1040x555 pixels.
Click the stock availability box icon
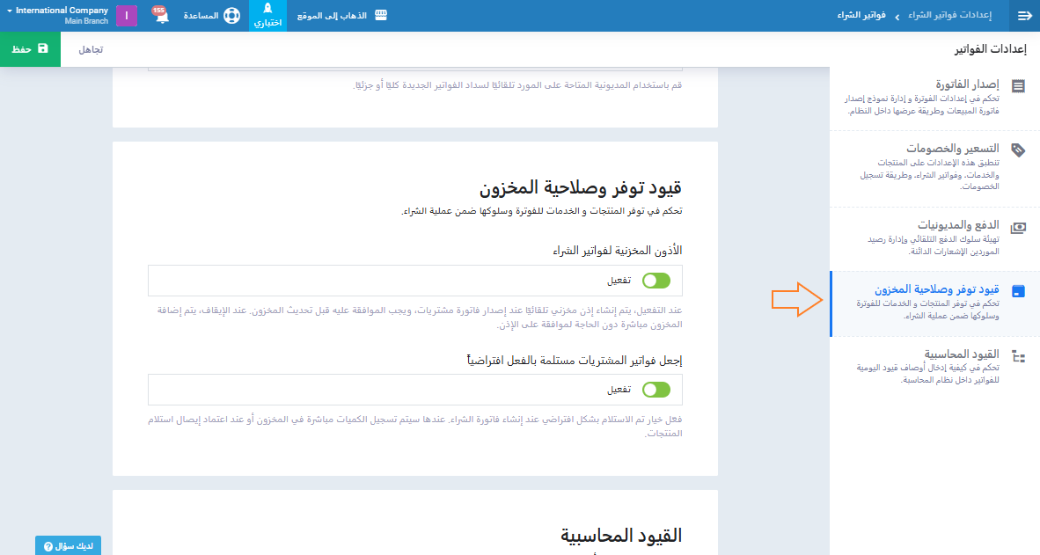point(1018,291)
